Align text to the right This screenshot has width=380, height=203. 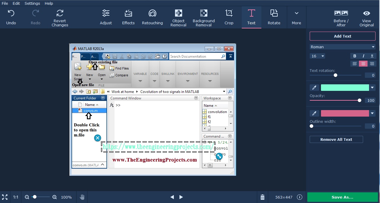(x=372, y=64)
